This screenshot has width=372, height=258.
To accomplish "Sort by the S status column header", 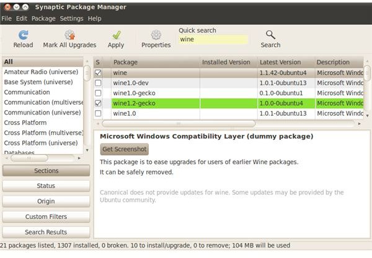I will [x=97, y=62].
